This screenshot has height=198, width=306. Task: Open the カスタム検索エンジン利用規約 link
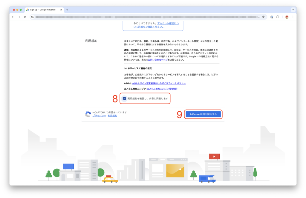(x=162, y=89)
